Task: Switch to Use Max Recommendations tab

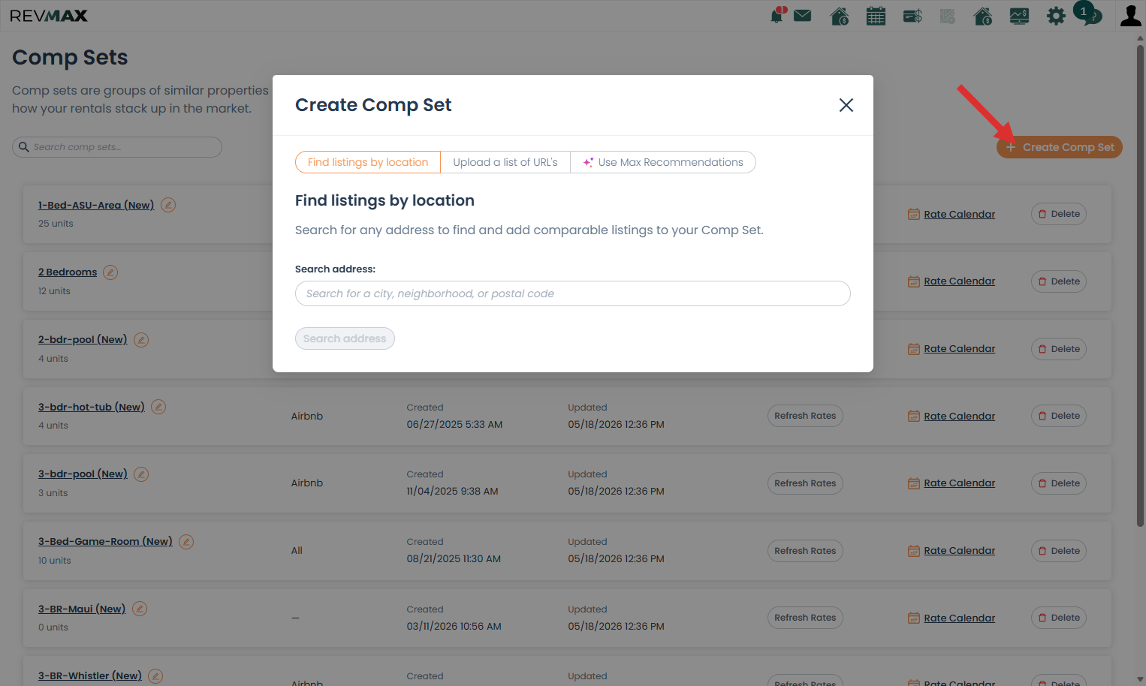Action: 663,162
